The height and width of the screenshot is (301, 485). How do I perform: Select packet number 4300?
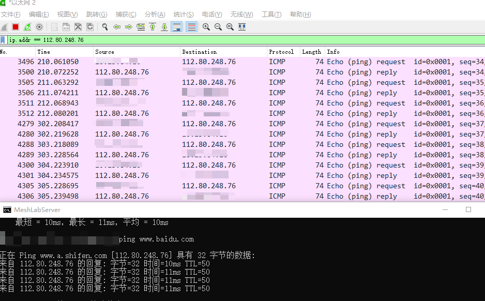(242, 165)
